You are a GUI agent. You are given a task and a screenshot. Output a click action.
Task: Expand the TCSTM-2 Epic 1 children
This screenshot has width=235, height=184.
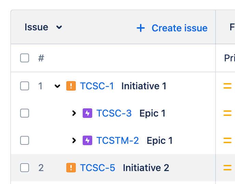point(74,140)
